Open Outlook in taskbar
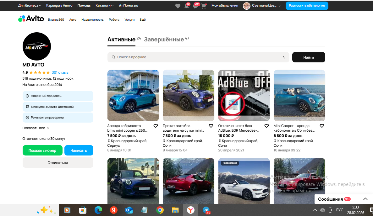The width and height of the screenshot is (373, 216). pyautogui.click(x=129, y=210)
